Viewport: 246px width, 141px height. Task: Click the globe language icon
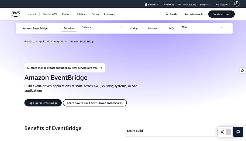click(146, 5)
